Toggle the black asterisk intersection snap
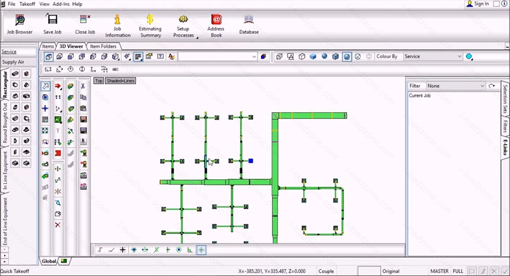The image size is (510, 276). [123, 250]
